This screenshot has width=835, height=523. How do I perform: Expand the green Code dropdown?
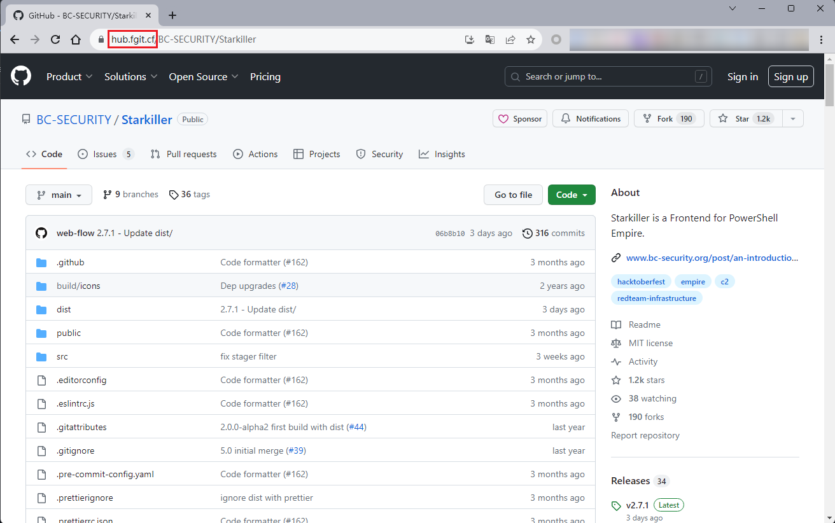pyautogui.click(x=571, y=195)
